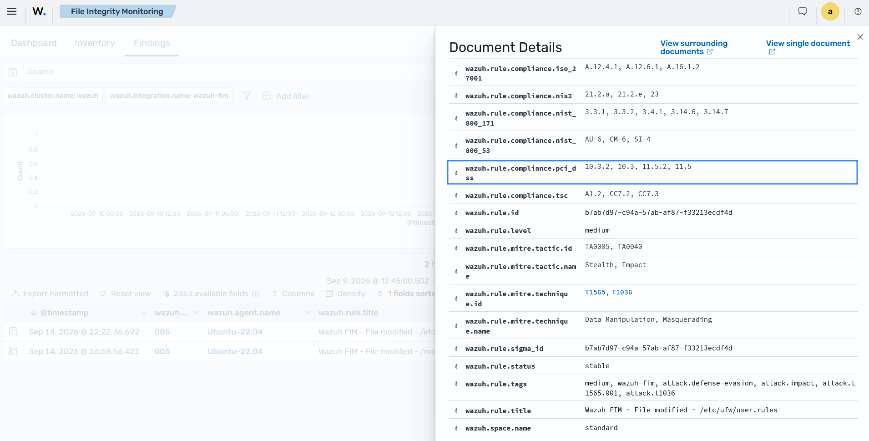
Task: Open the hamburger navigation menu
Action: click(x=12, y=11)
